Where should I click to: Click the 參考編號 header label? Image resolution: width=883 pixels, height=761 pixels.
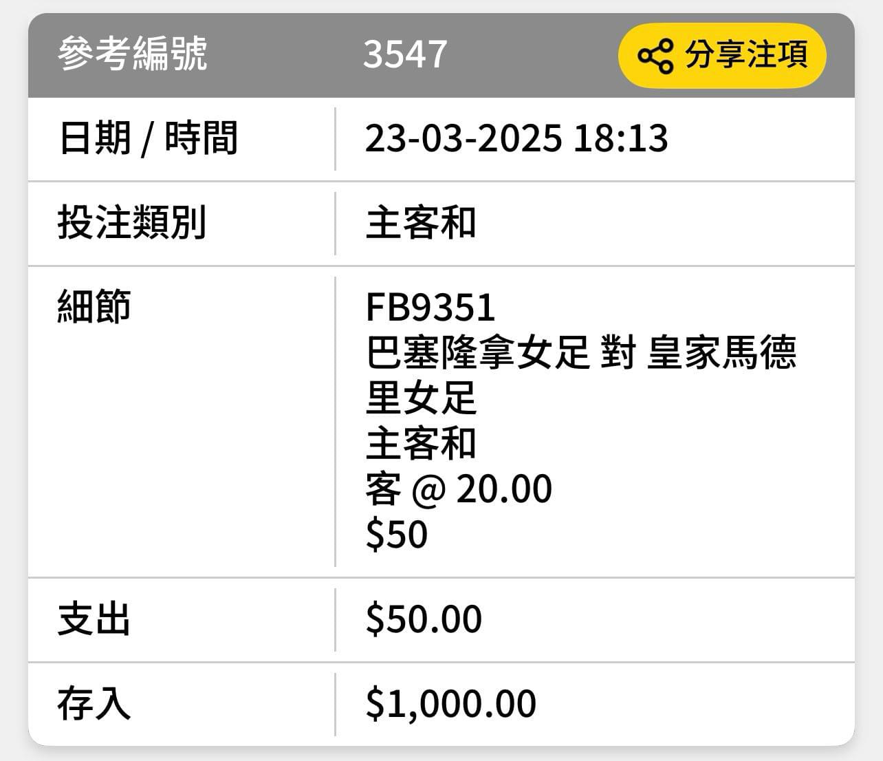tap(132, 54)
